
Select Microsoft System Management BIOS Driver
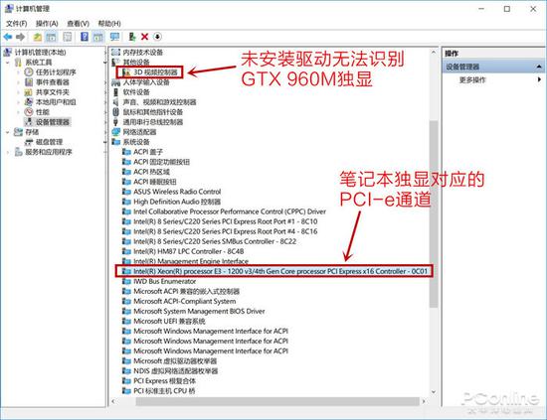tap(199, 312)
